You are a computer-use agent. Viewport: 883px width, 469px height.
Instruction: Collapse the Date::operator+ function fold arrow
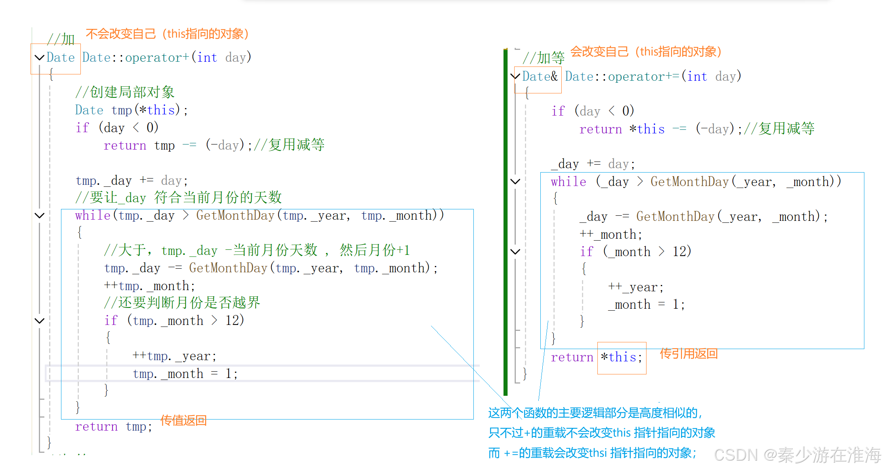(x=39, y=58)
